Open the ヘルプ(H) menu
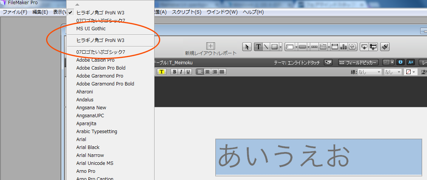427x180 pixels. click(253, 12)
